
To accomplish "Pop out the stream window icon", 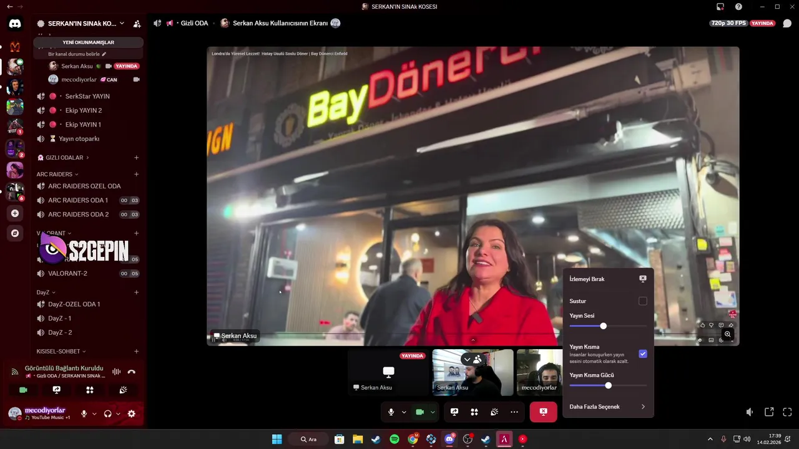I will [x=769, y=412].
